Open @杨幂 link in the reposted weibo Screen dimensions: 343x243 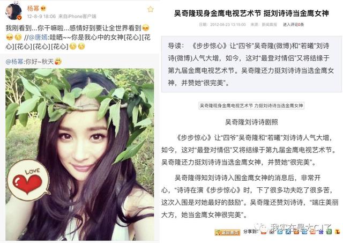point(14,62)
